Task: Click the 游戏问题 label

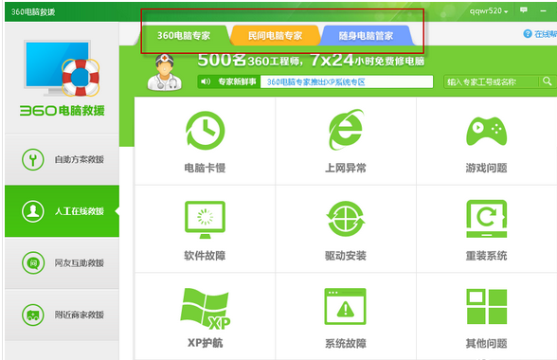Action: click(486, 168)
